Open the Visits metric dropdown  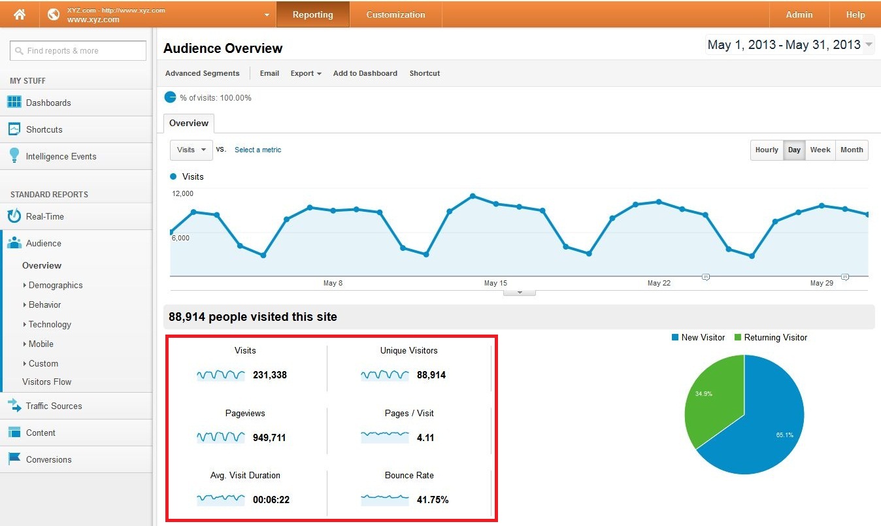coord(191,150)
